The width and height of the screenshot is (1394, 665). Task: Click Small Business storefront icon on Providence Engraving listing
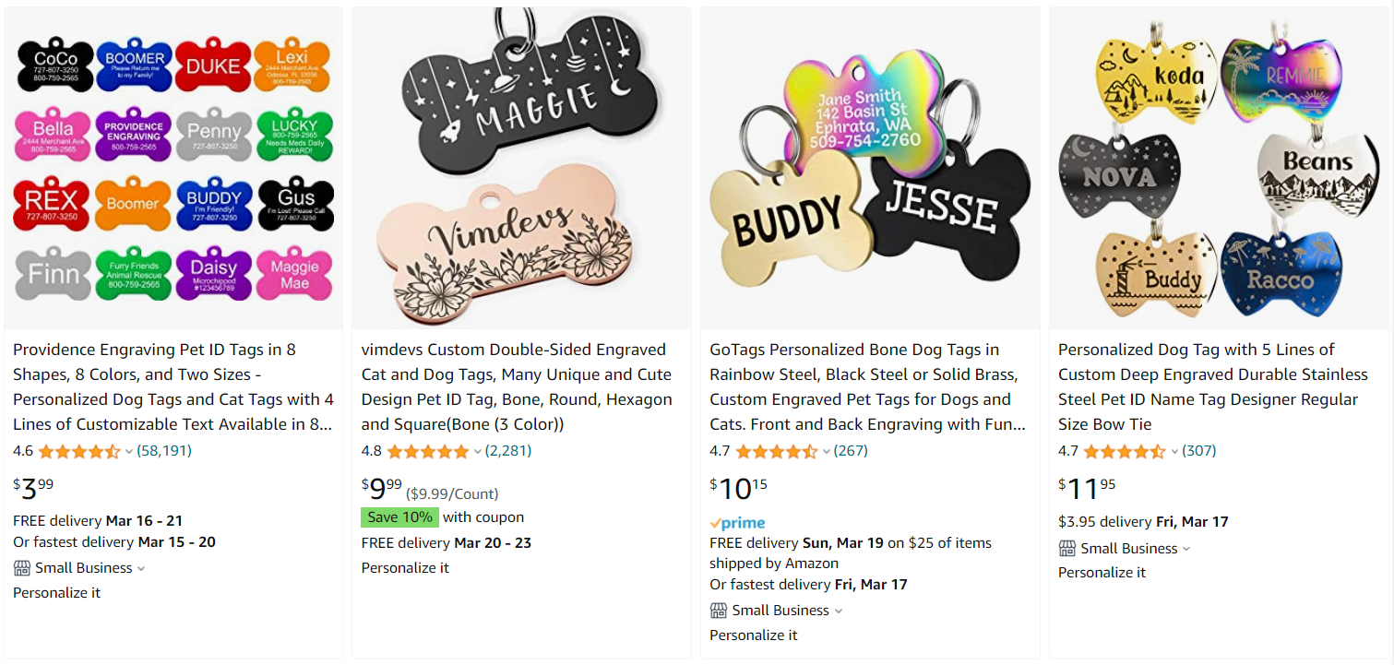coord(22,568)
